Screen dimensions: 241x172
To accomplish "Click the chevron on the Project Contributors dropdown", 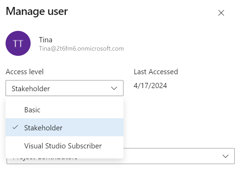I will 226,156.
